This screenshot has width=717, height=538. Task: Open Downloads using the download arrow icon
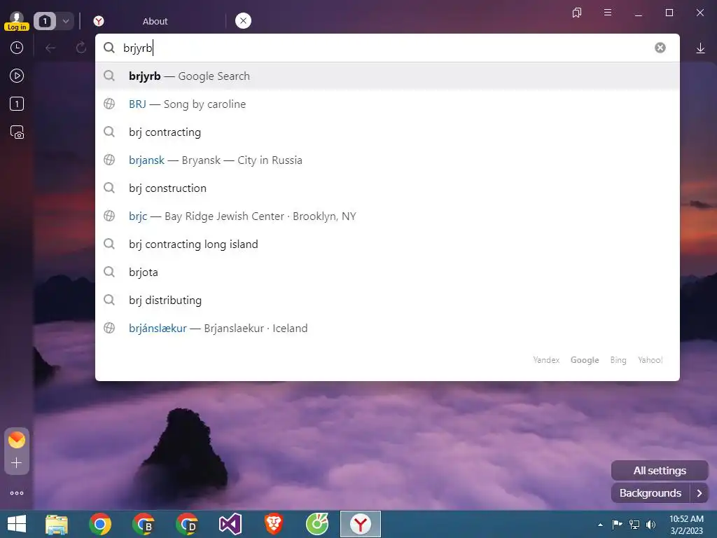click(700, 48)
